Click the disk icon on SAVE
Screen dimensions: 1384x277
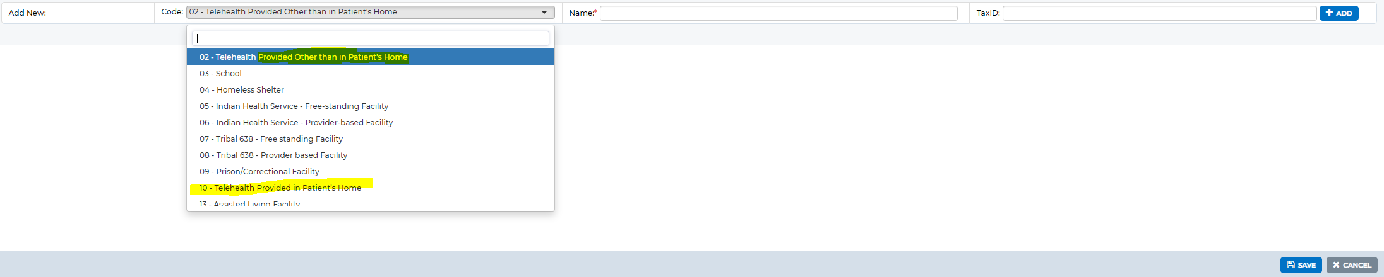click(1291, 265)
